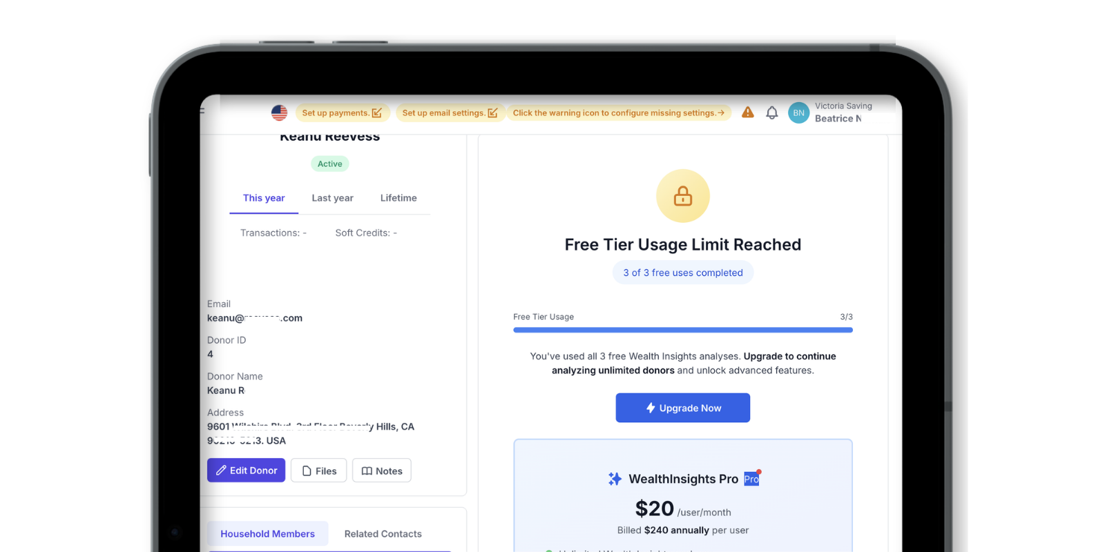
Task: Click the WealthInsights sparkle icon
Action: click(615, 479)
